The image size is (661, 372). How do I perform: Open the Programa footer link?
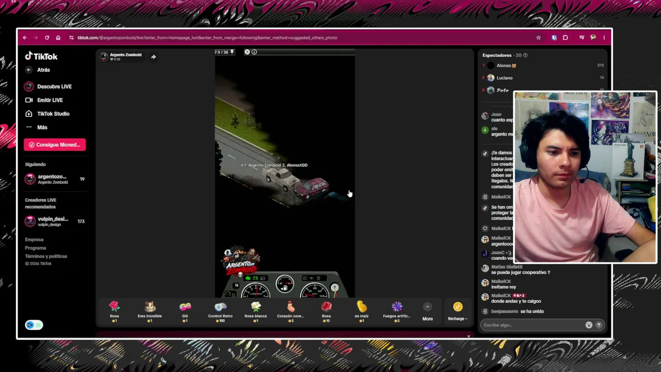tap(35, 248)
